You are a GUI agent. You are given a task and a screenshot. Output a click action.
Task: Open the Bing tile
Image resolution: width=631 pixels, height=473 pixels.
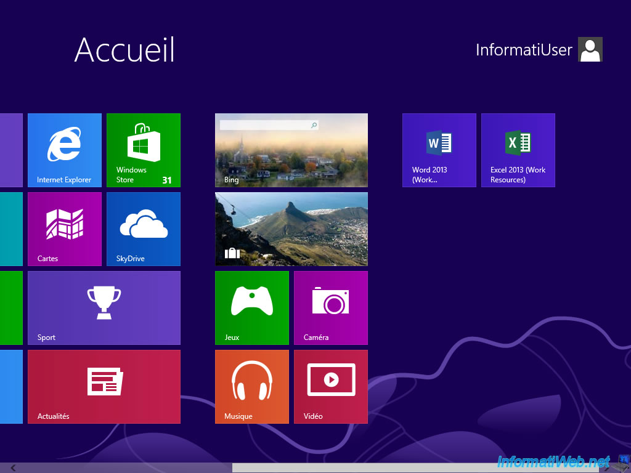pos(291,150)
